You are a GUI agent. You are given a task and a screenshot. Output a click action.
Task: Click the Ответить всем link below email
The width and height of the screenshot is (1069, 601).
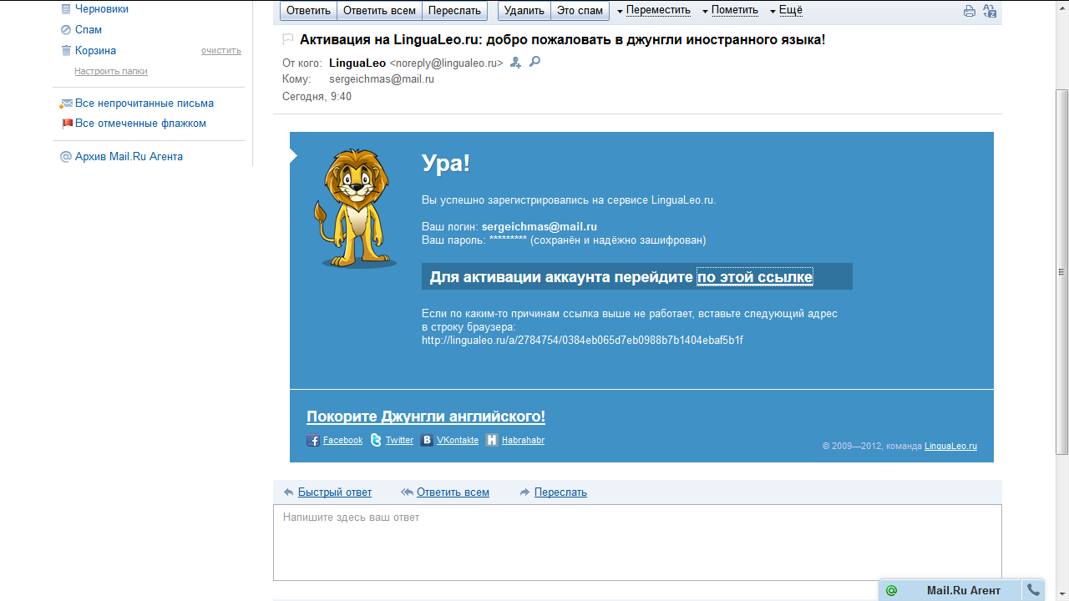[x=453, y=492]
